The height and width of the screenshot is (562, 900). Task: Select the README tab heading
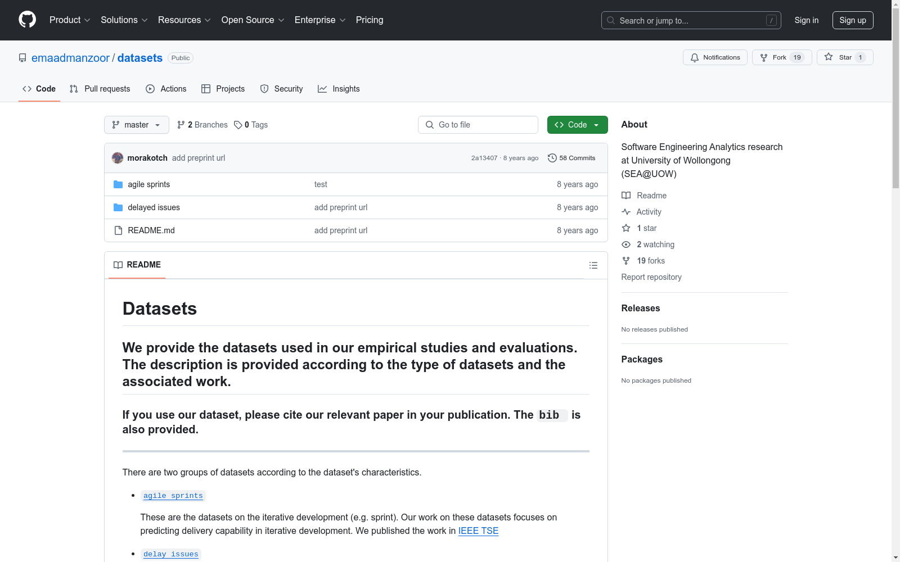click(137, 265)
